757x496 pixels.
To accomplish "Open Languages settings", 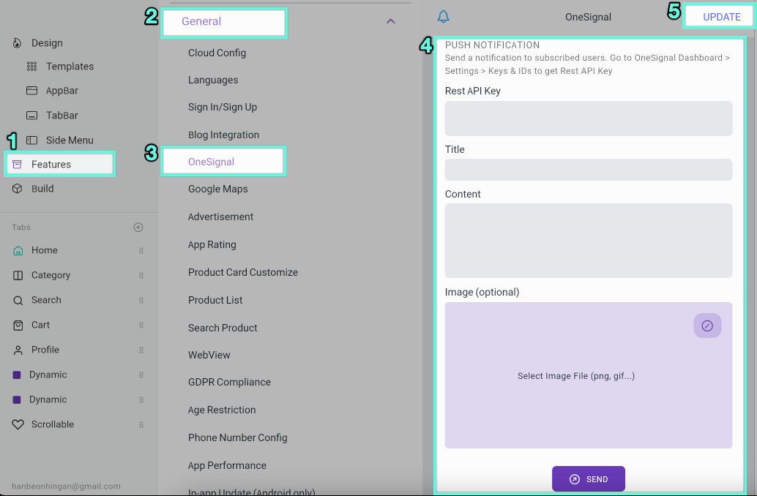I will [x=213, y=80].
